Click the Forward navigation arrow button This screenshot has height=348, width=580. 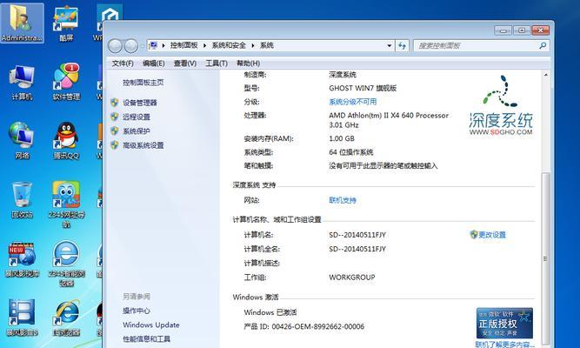[131, 46]
